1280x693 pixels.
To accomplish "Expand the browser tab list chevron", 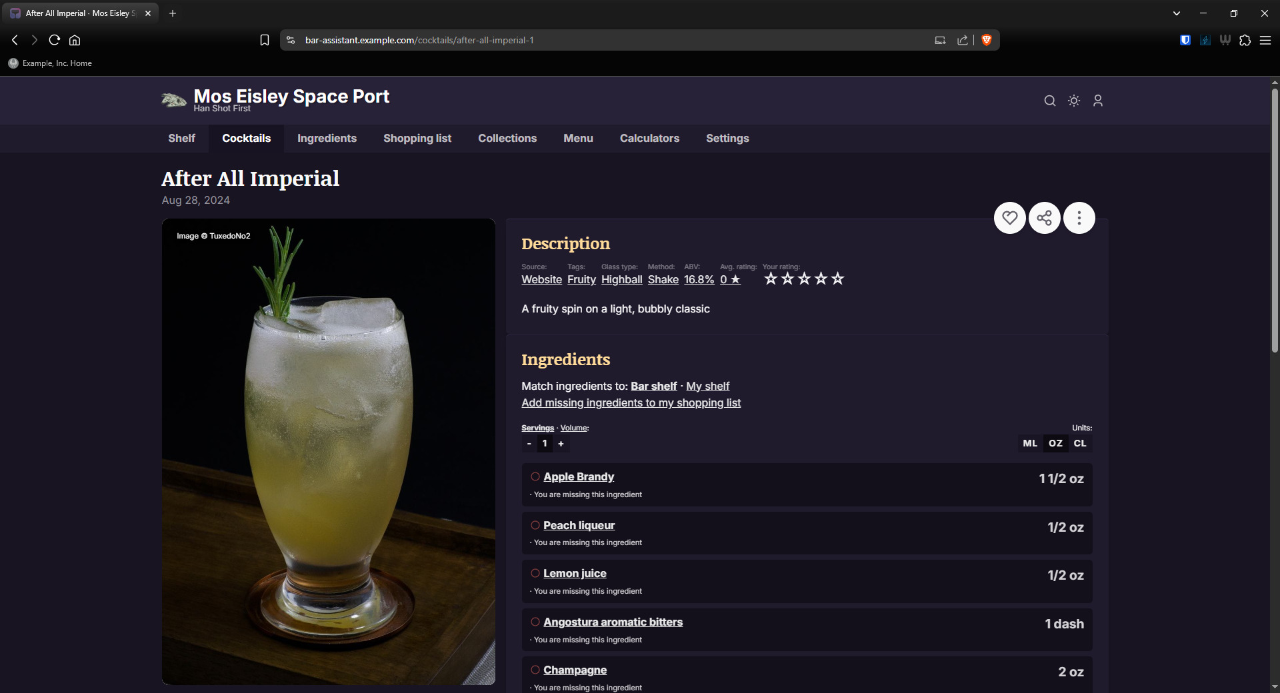I will (1176, 13).
